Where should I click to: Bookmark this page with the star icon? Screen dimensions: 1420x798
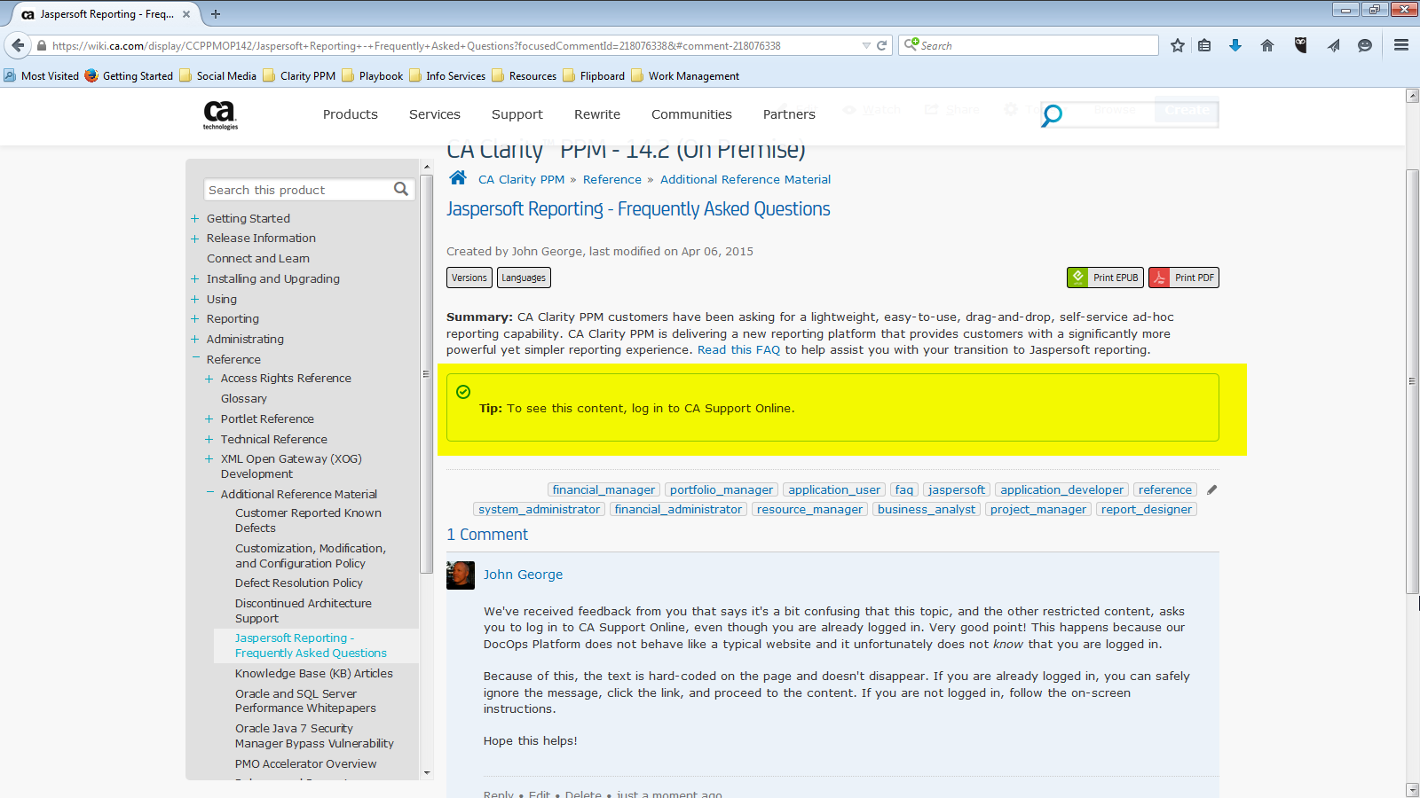click(x=1178, y=45)
